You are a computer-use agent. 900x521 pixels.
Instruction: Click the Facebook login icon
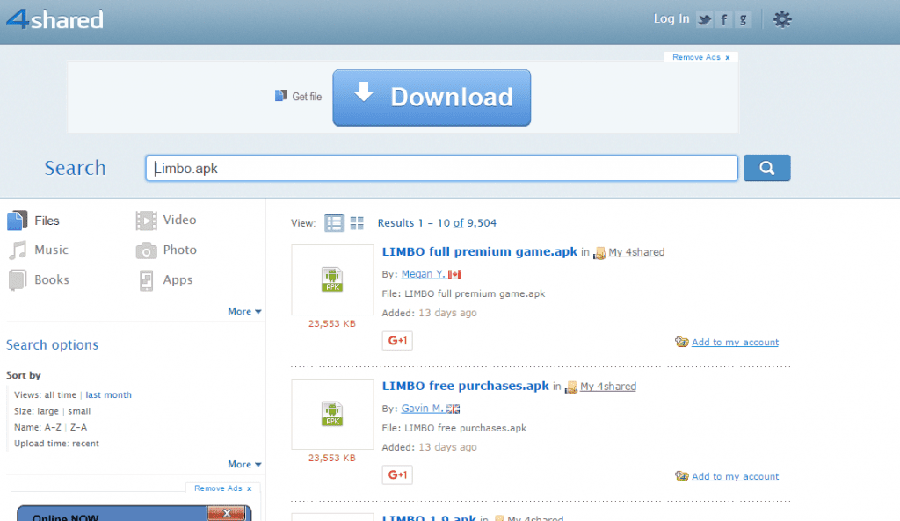(724, 19)
